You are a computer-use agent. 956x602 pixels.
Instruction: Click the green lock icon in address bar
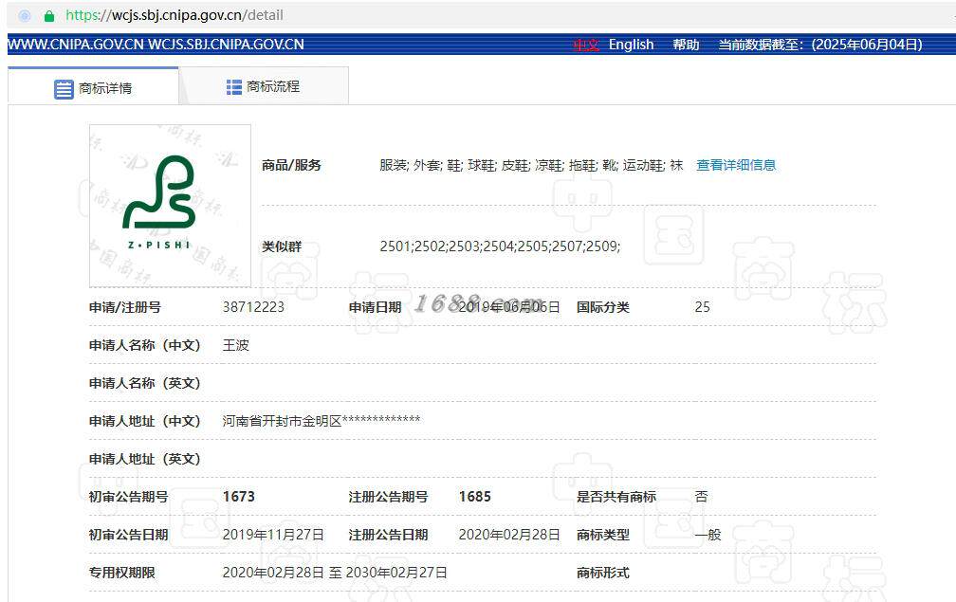(49, 16)
